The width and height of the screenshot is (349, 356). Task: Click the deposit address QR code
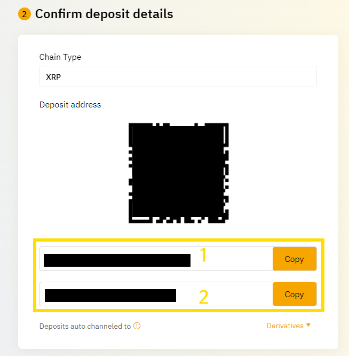tap(179, 173)
